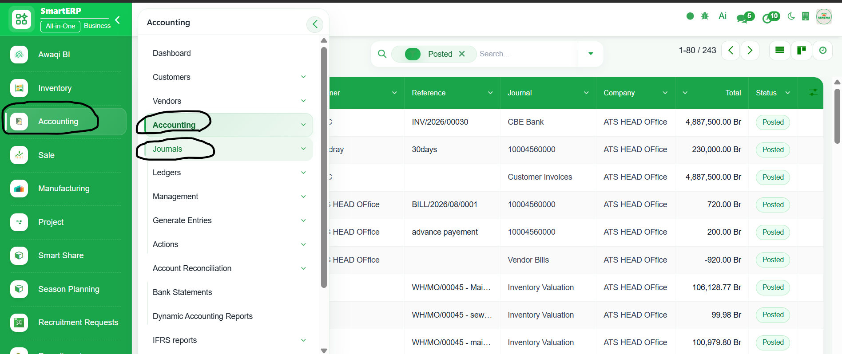Screen dimensions: 842x354
Task: Open the debug bug icon
Action: [x=705, y=16]
